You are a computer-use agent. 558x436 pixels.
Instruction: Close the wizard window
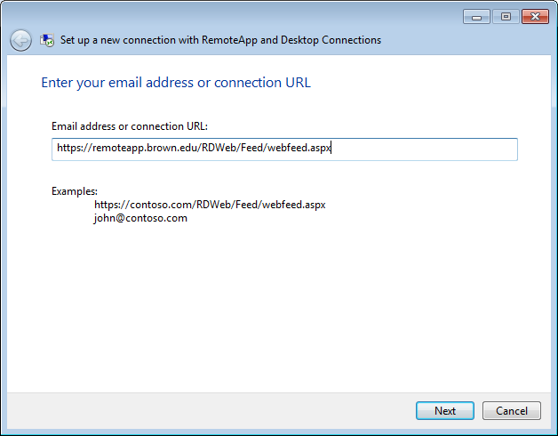click(535, 17)
